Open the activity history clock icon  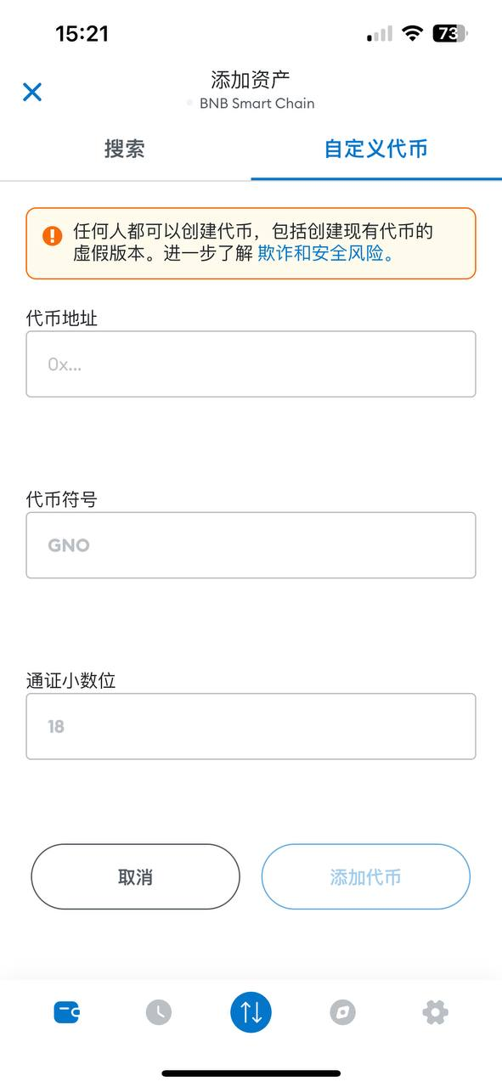[x=159, y=1011]
